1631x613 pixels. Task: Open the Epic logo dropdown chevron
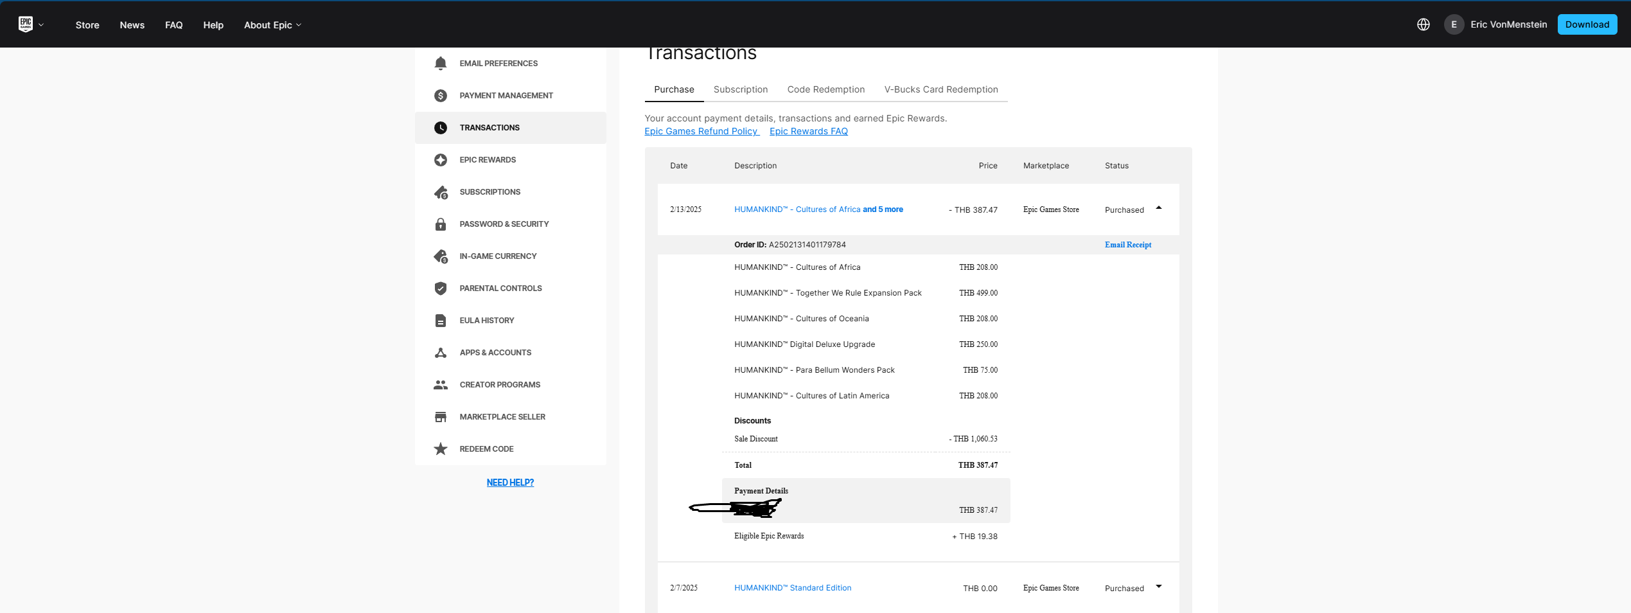(x=41, y=25)
